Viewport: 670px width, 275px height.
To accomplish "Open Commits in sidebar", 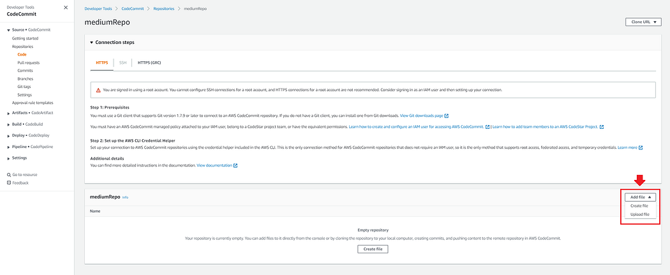I will point(26,70).
